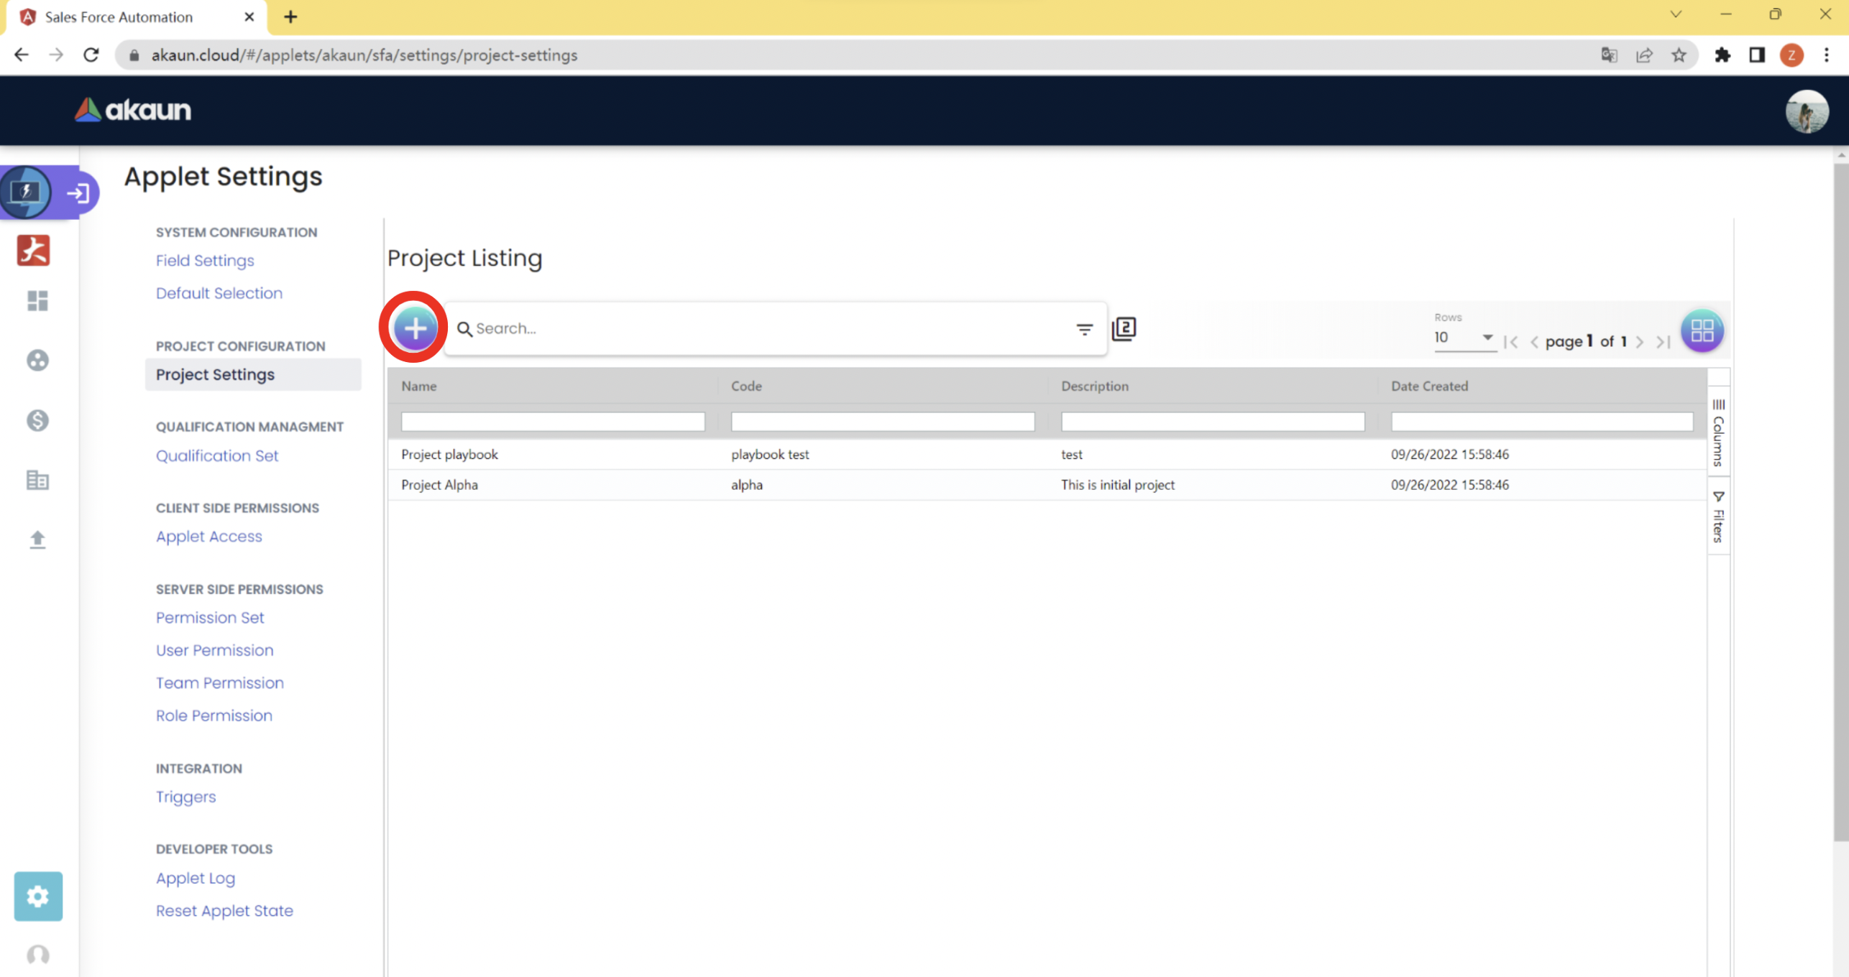Expand the Rows per page dropdown

click(1464, 338)
